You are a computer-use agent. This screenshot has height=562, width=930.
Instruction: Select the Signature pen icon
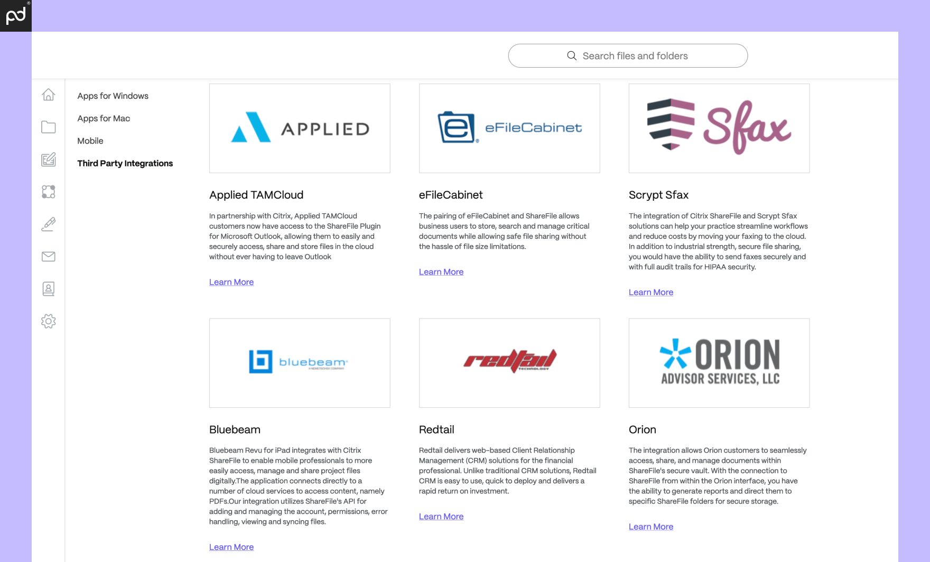coord(48,224)
